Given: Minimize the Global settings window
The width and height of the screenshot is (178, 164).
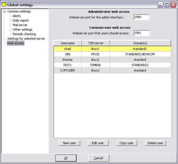Looking at the screenshot, I should 160,5.
